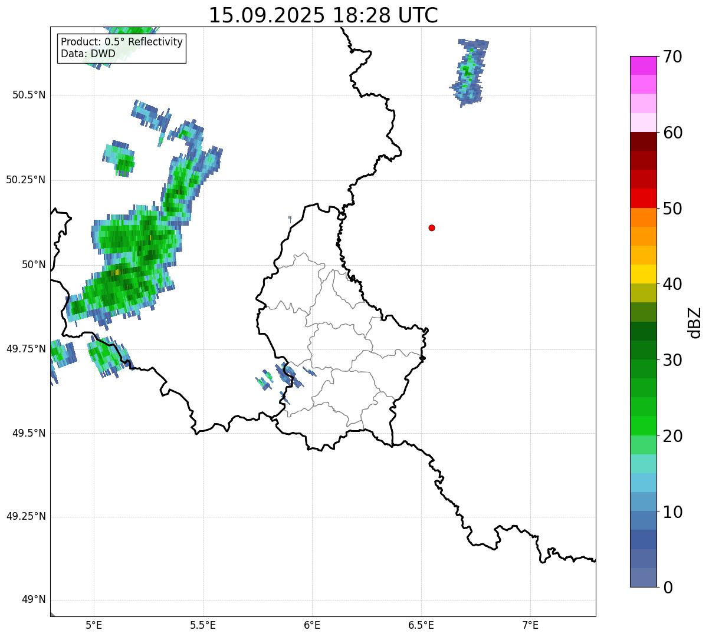709x637 pixels.
Task: Click the 49.5°N latitude label
Action: (29, 433)
